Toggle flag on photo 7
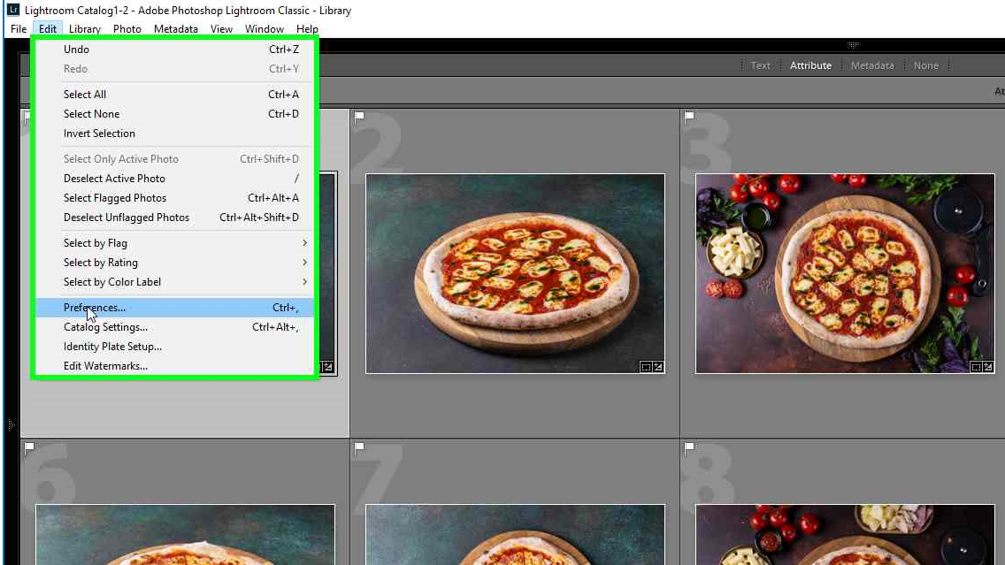Image resolution: width=1005 pixels, height=565 pixels. [x=359, y=447]
